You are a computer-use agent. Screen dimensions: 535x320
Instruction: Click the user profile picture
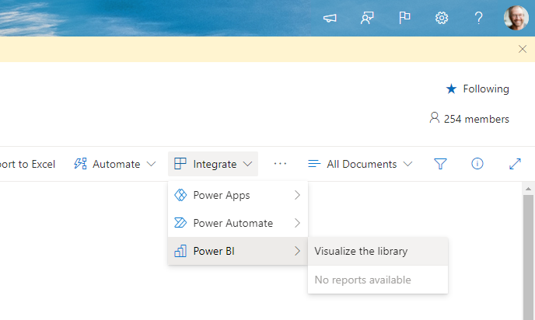point(516,18)
